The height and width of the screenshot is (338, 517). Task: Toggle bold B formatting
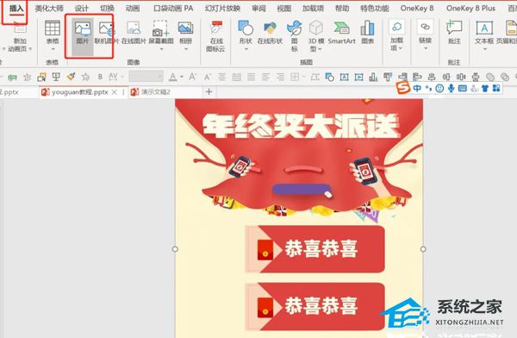click(x=100, y=77)
